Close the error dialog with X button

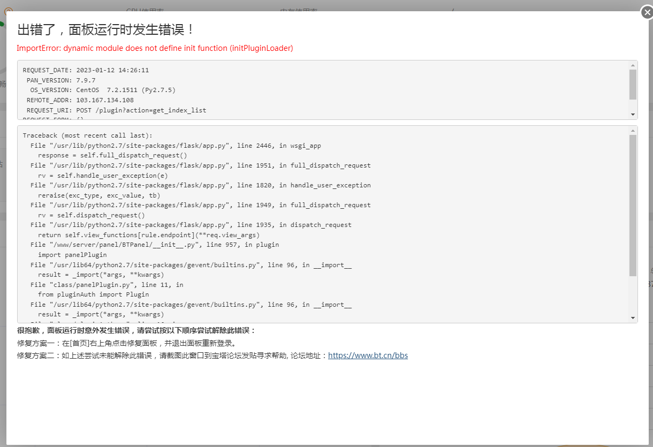(x=647, y=12)
